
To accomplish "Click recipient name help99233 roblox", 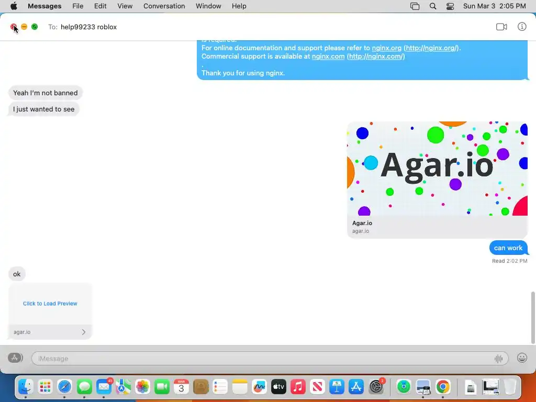I will tap(88, 27).
